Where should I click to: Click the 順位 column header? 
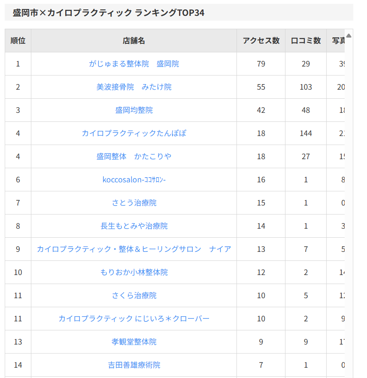[x=18, y=41]
